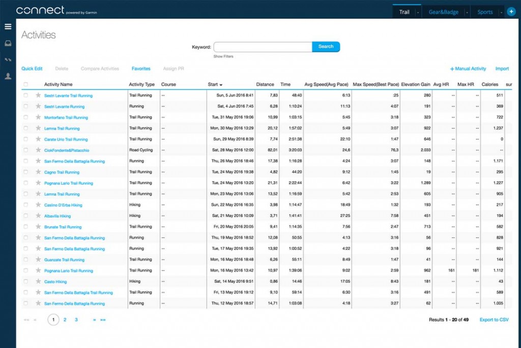Jump to first page double arrow

click(x=26, y=319)
